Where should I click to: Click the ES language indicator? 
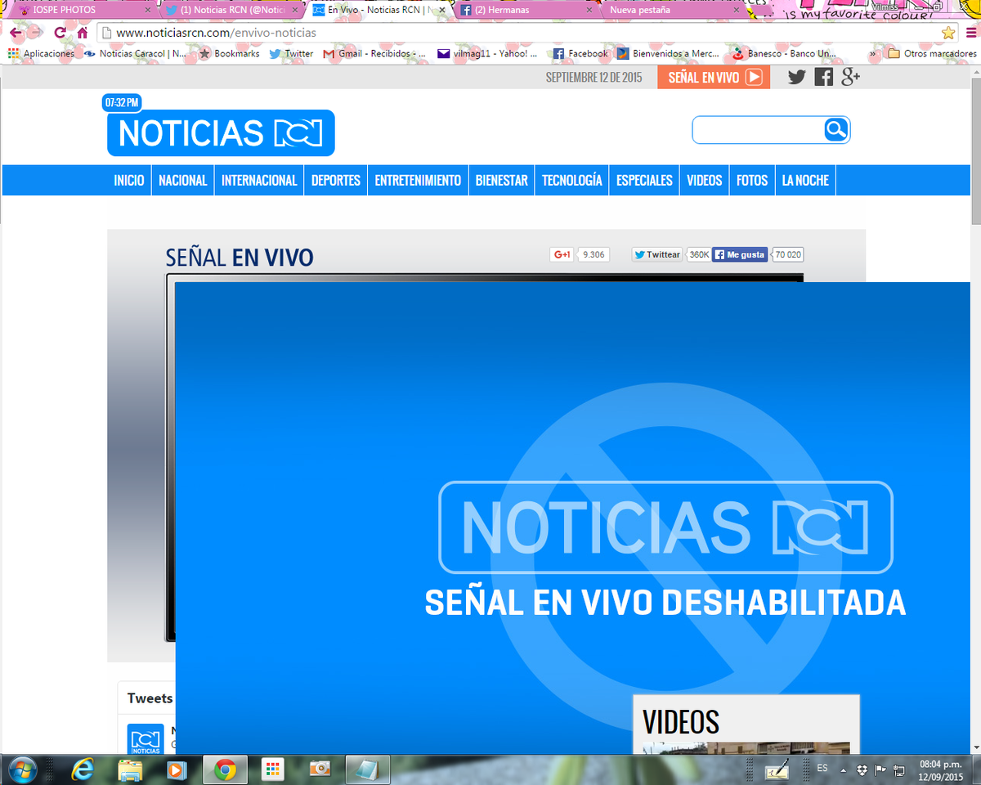822,769
